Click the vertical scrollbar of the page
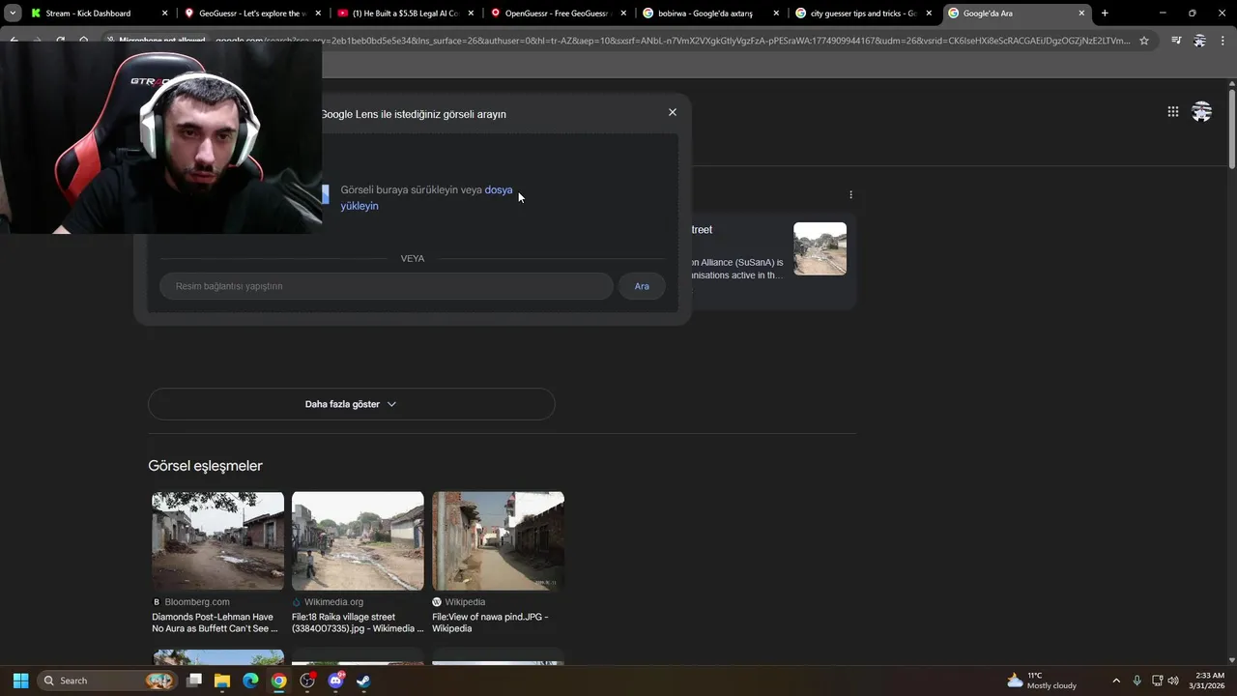The height and width of the screenshot is (696, 1237). 1231,130
